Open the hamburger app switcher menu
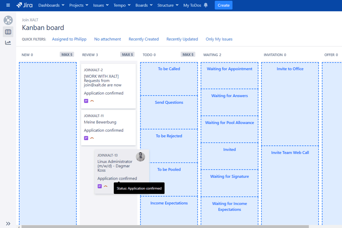Screen dimensions: 342x228 pos(8,5)
